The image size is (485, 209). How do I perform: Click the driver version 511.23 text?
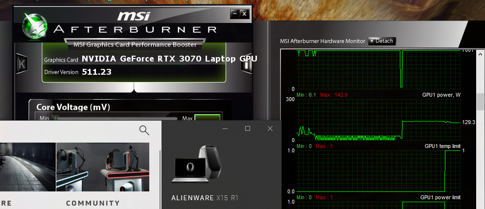tap(96, 72)
